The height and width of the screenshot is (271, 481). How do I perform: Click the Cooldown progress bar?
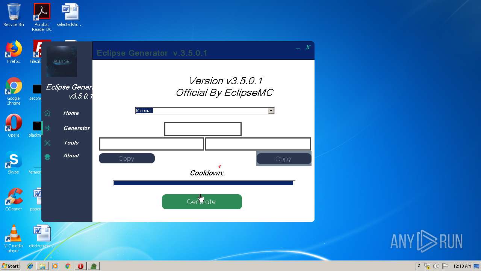(x=203, y=183)
